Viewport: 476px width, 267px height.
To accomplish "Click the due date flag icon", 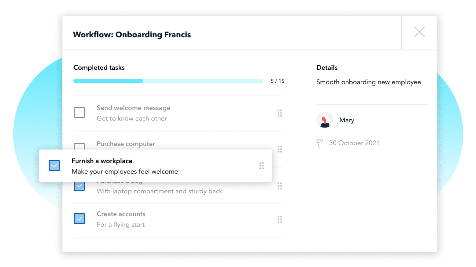I will coord(320,143).
